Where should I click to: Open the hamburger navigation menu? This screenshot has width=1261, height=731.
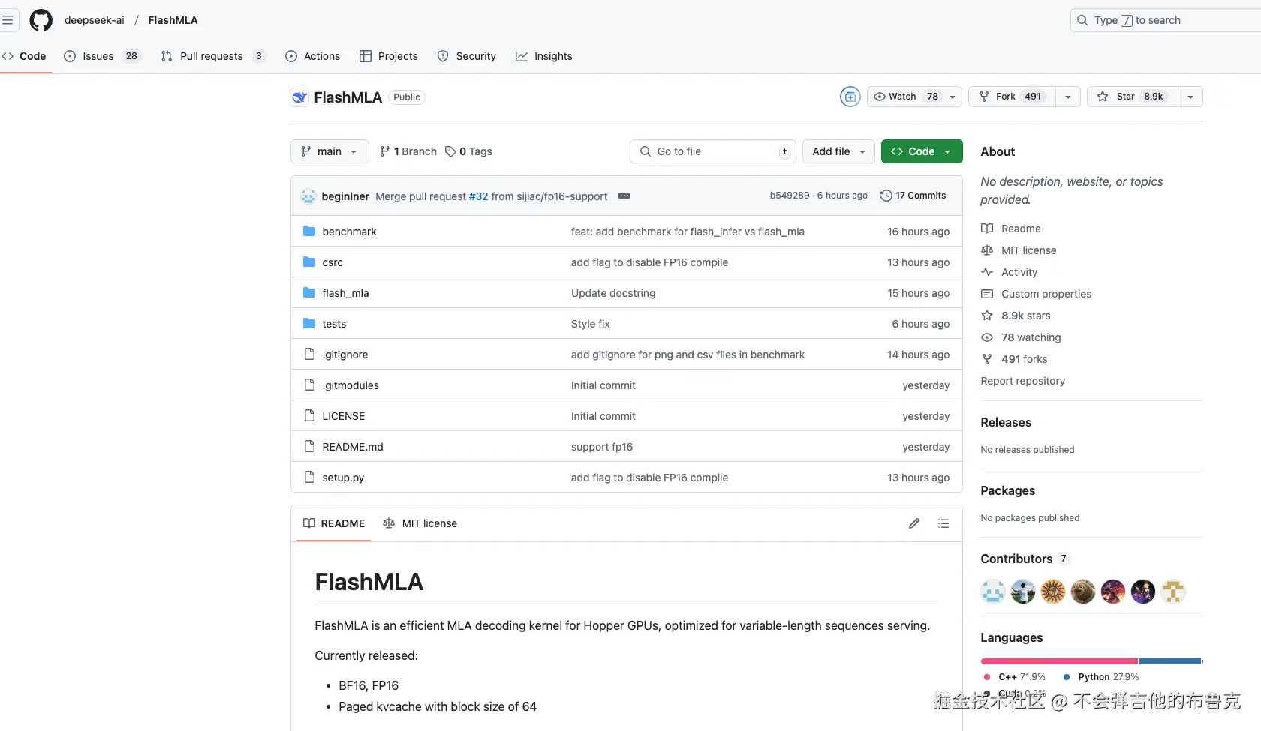(x=8, y=20)
